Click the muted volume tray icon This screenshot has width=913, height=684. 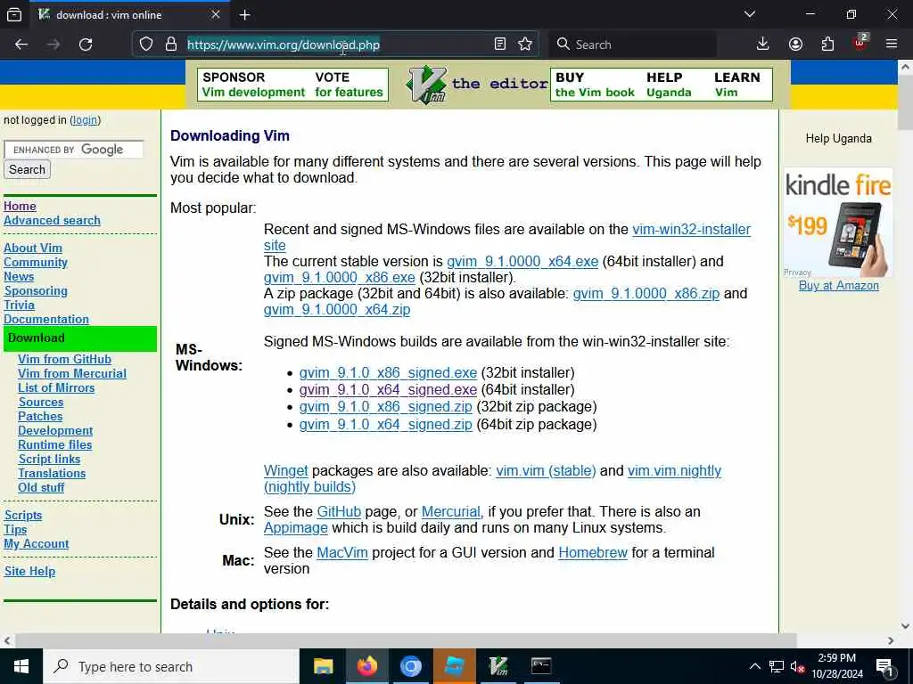pyautogui.click(x=798, y=667)
